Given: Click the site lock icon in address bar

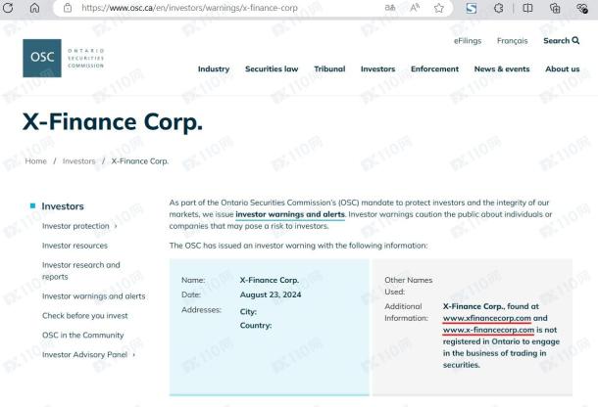Looking at the screenshot, I should click(x=68, y=7).
